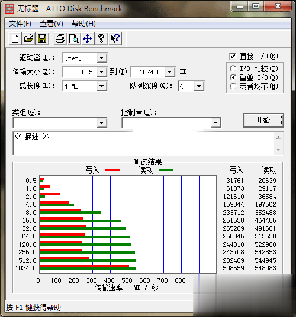The image size is (296, 317).
Task: Click the ATTO app icon in title bar
Action: click(9, 8)
